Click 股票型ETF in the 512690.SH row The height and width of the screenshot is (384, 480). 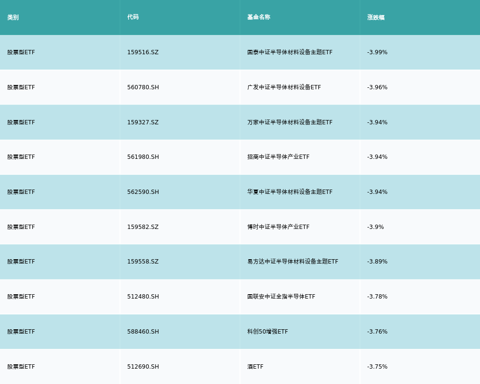coord(21,367)
